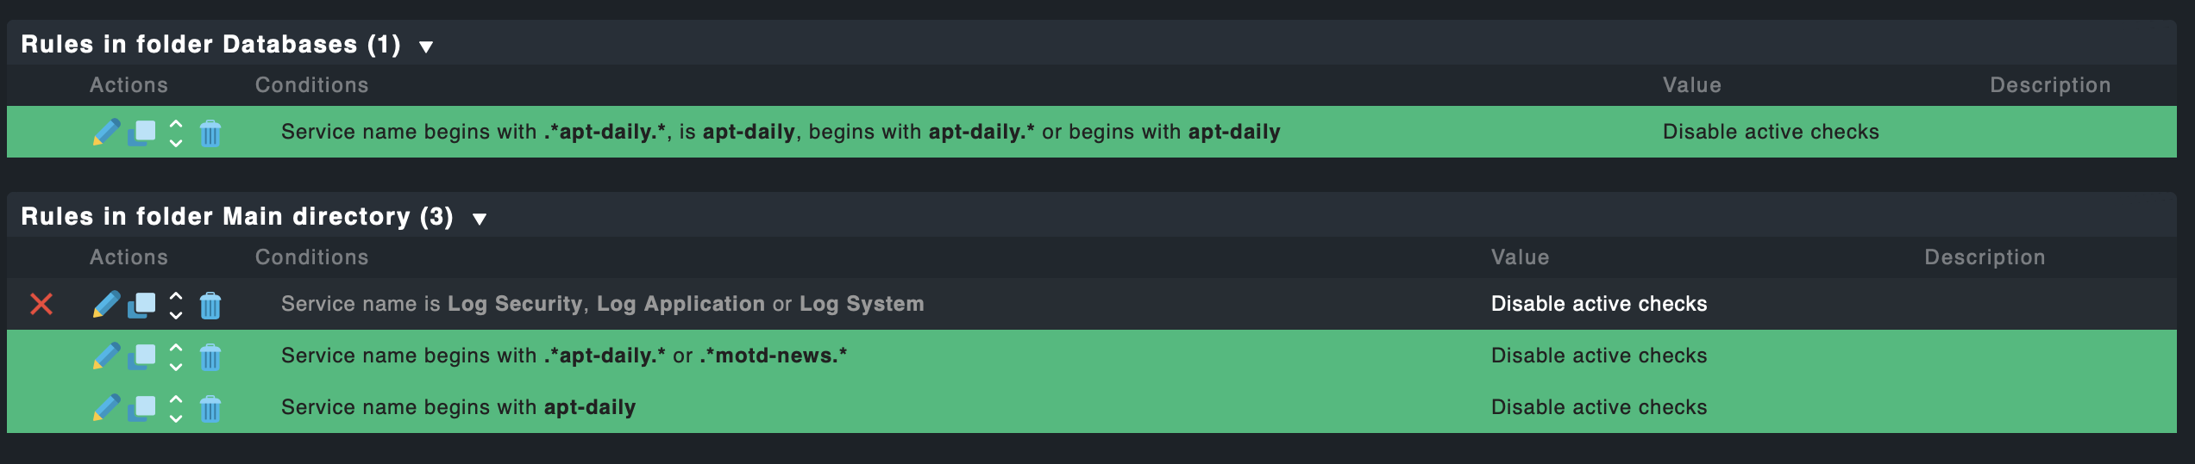Delete the last Main directory rule
The width and height of the screenshot is (2195, 464).
pos(210,408)
